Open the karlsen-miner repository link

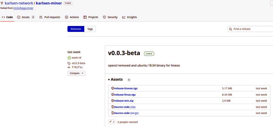coord(49,3)
